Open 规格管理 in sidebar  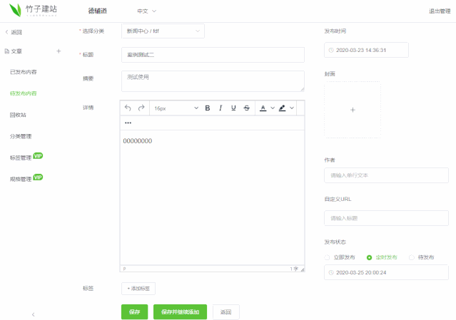coord(21,179)
